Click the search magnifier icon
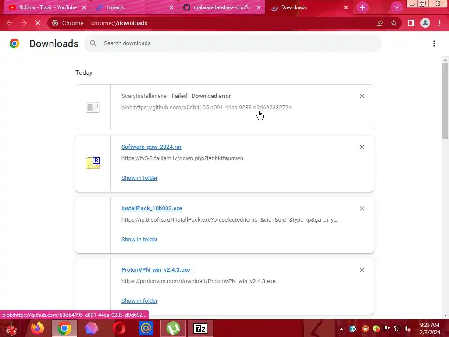This screenshot has width=449, height=337. pos(93,43)
